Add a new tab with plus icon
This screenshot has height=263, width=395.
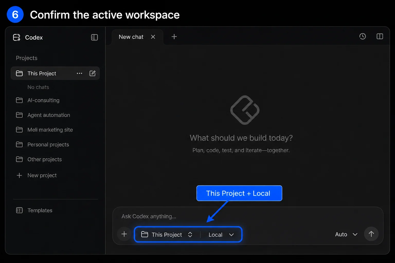(174, 37)
